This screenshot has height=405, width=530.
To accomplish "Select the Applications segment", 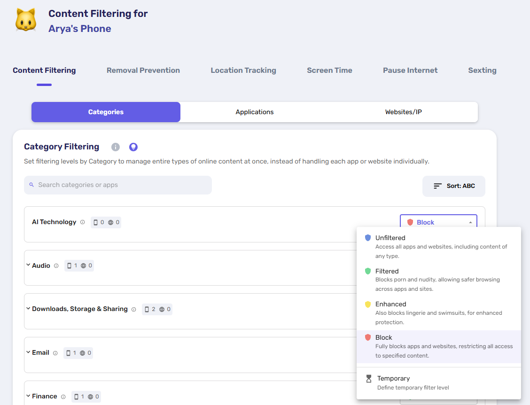I will click(255, 112).
